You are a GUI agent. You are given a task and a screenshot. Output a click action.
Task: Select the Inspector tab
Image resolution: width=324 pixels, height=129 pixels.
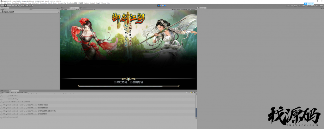tap(202, 8)
